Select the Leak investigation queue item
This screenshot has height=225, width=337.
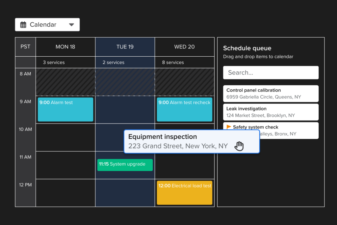pyautogui.click(x=271, y=112)
